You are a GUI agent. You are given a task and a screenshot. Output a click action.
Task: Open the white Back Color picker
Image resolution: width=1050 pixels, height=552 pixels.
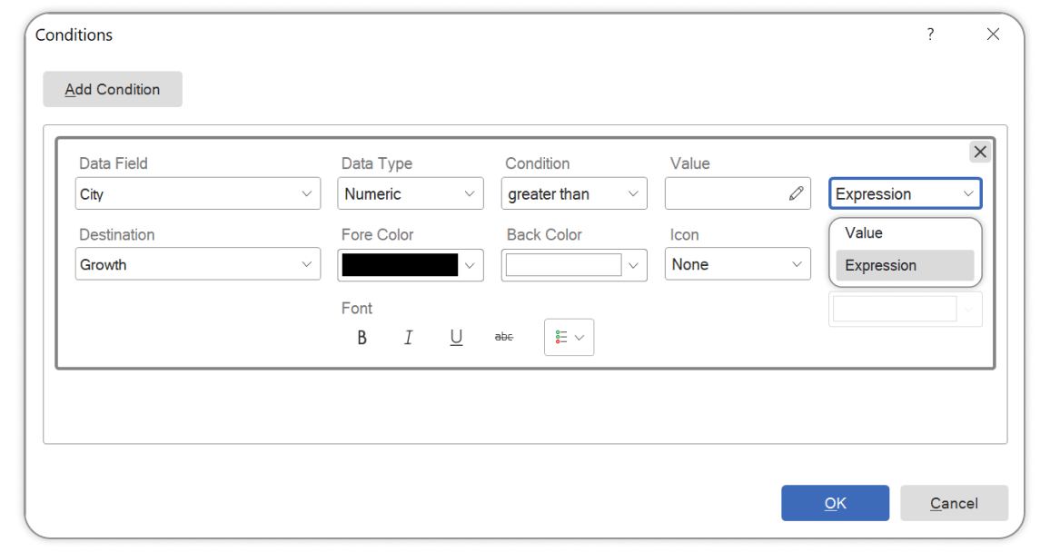tap(574, 265)
